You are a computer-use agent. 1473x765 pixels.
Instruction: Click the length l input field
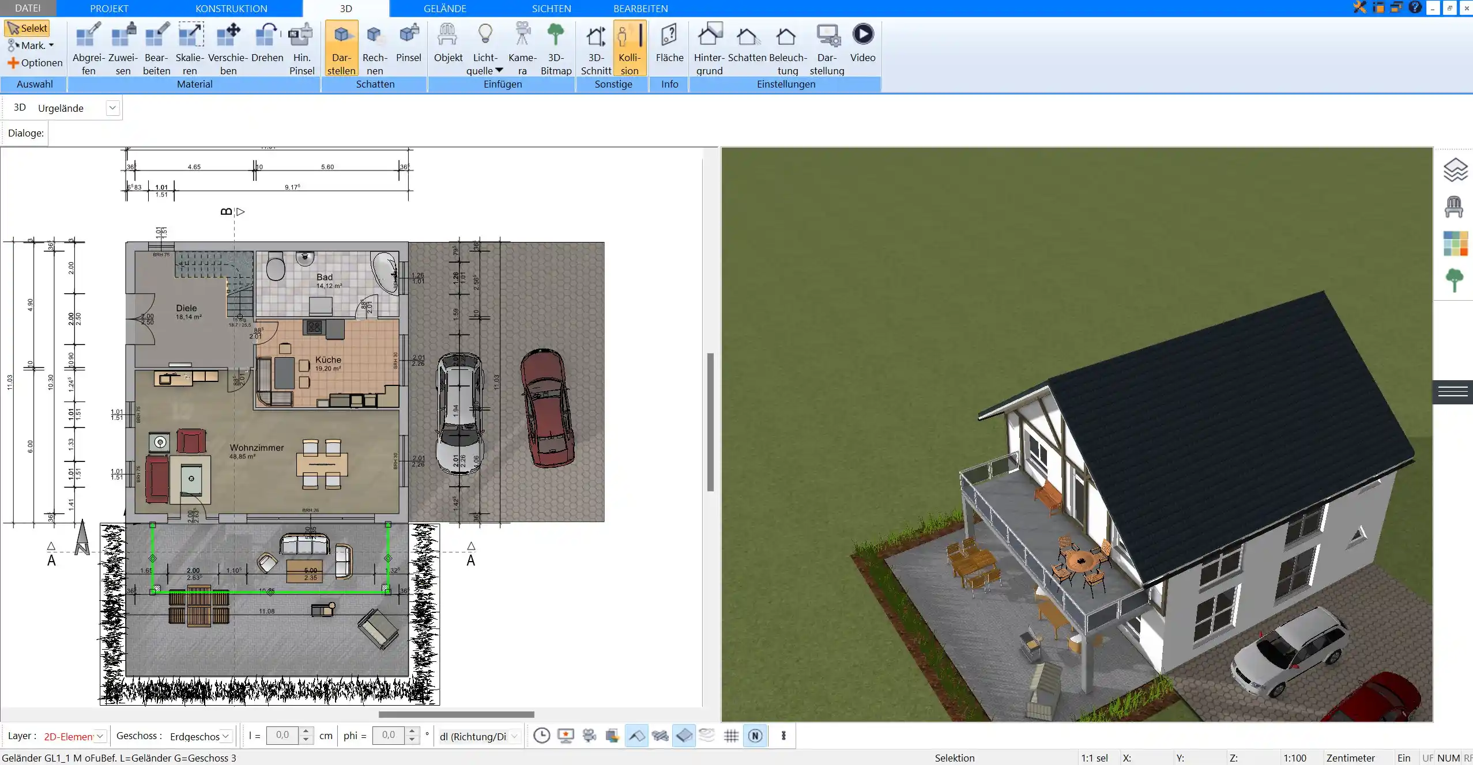coord(283,736)
